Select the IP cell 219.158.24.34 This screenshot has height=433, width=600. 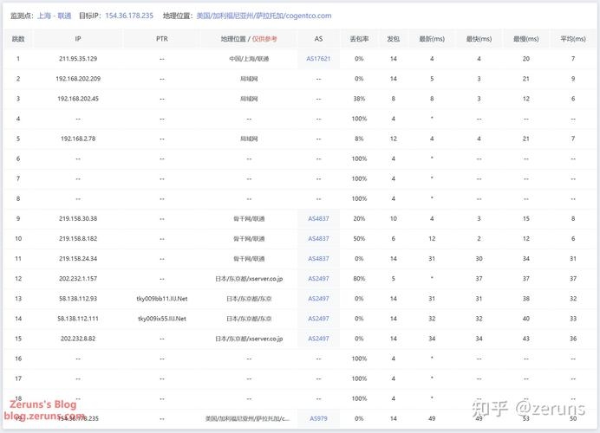[x=78, y=258]
